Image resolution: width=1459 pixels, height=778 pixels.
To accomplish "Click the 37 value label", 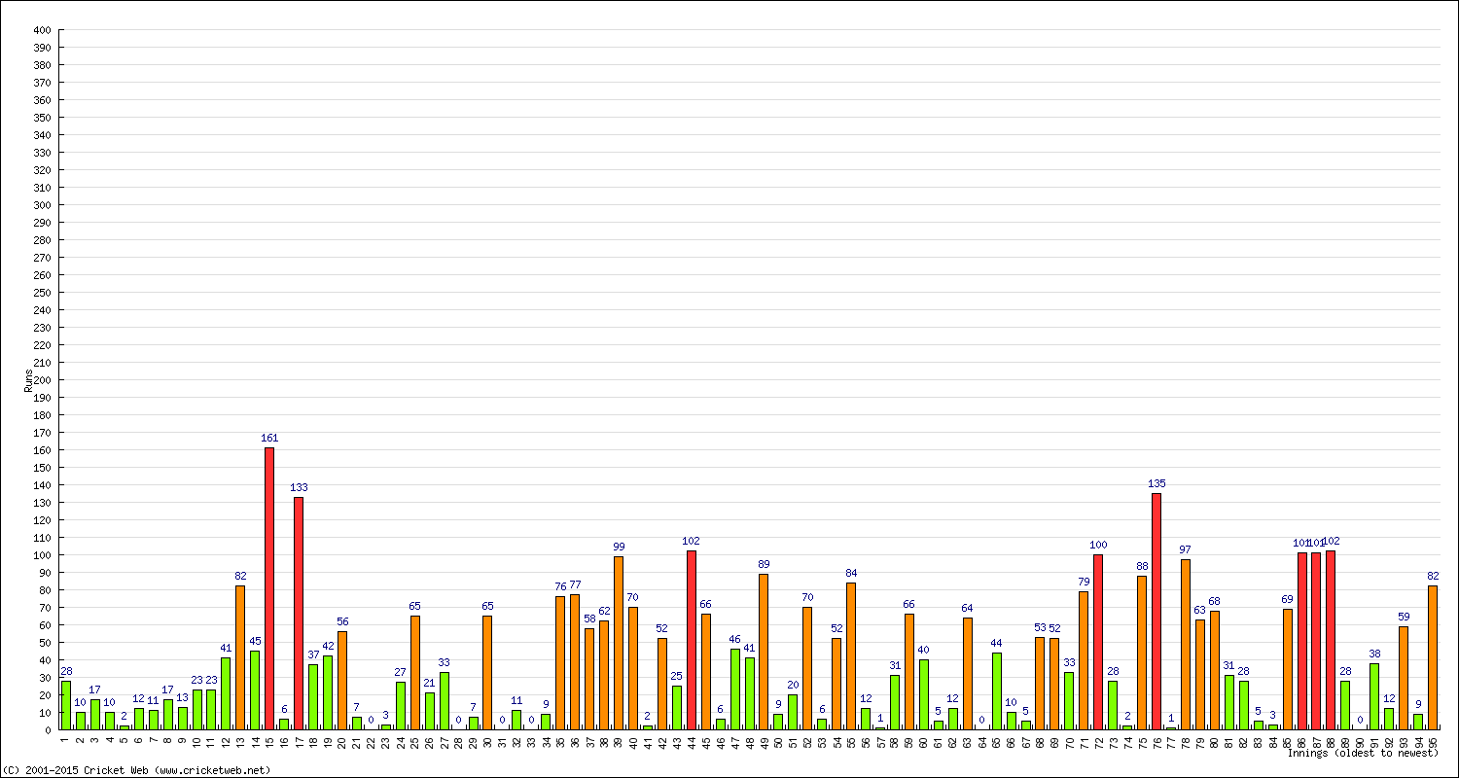I will tap(313, 654).
